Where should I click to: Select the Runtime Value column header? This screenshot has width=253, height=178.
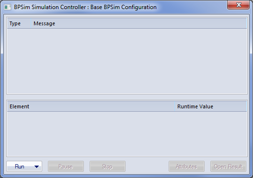pyautogui.click(x=211, y=106)
